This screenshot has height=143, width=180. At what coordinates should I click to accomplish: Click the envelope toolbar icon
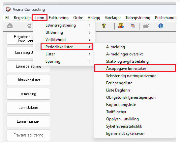pyautogui.click(x=10, y=26)
